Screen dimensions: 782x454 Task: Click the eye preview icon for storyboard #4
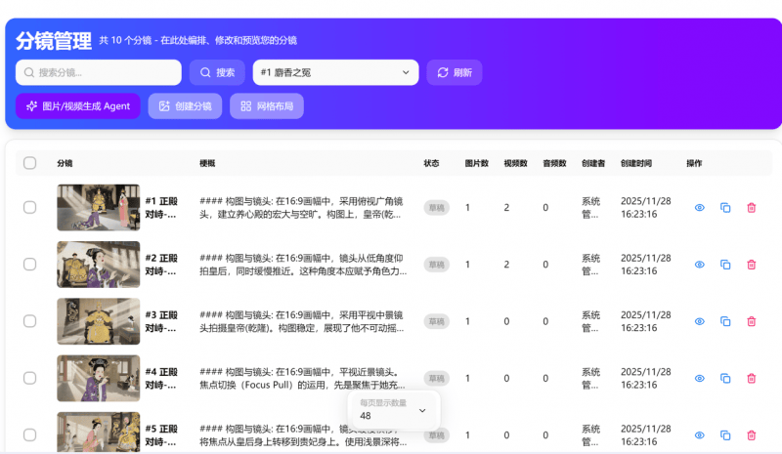pyautogui.click(x=699, y=378)
